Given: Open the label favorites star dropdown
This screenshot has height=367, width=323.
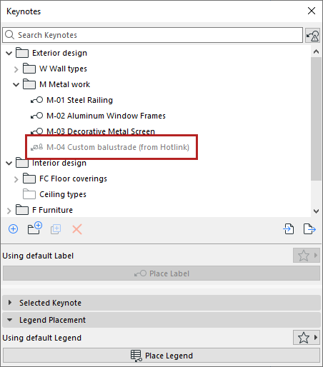Looking at the screenshot, I should [307, 256].
